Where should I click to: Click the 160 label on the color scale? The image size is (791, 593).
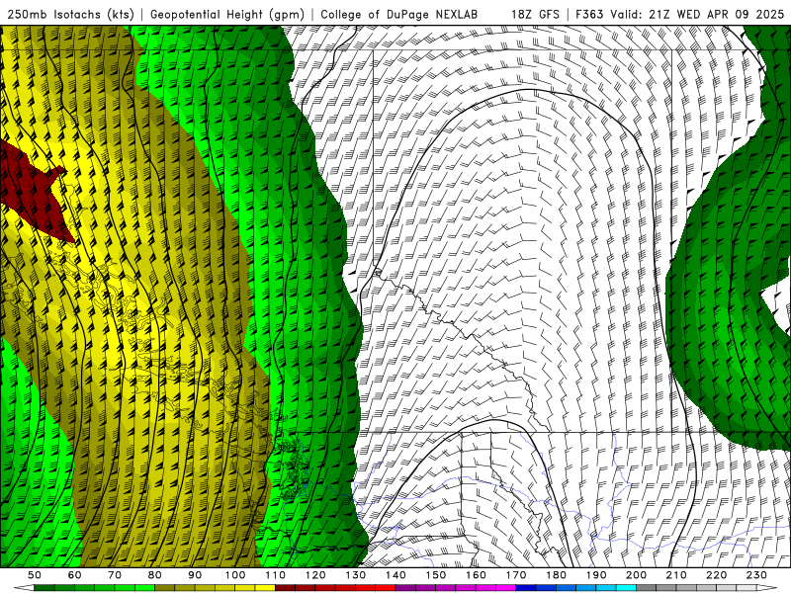[476, 575]
